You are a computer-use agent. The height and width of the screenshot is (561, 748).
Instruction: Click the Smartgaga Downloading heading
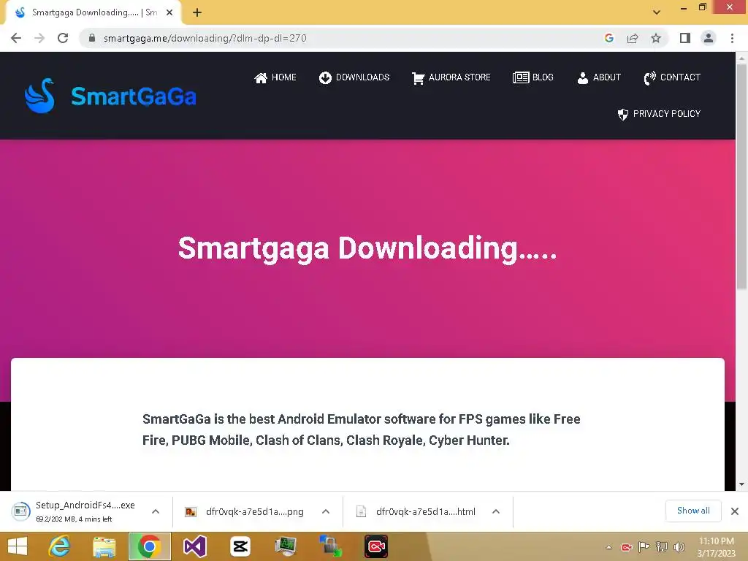(x=367, y=248)
